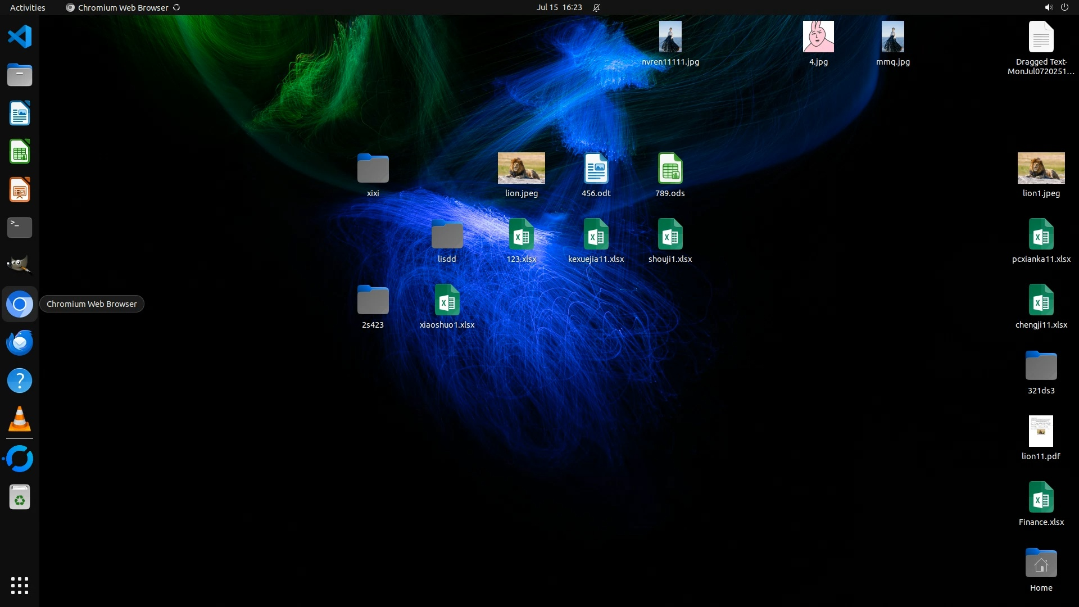This screenshot has width=1079, height=607.
Task: Open Thunderbird mail from the dock
Action: 20,343
